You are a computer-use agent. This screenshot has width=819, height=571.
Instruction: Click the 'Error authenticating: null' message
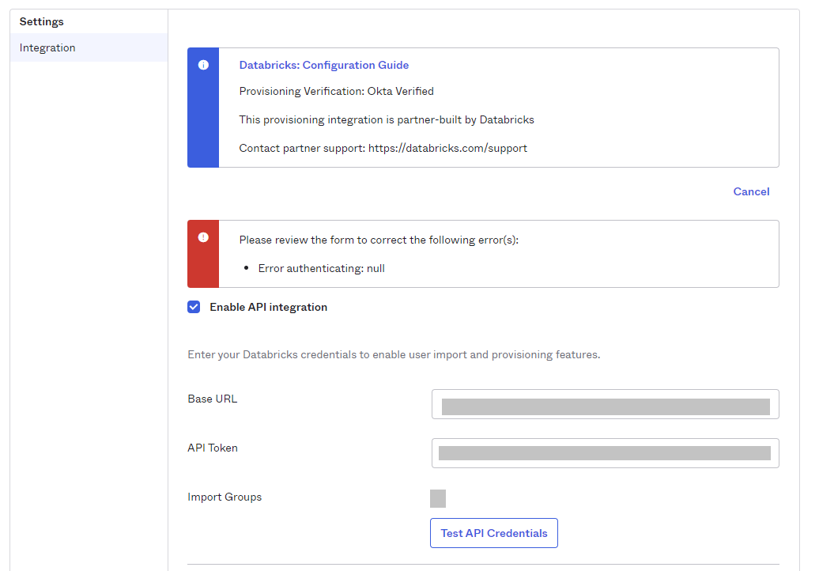point(321,268)
